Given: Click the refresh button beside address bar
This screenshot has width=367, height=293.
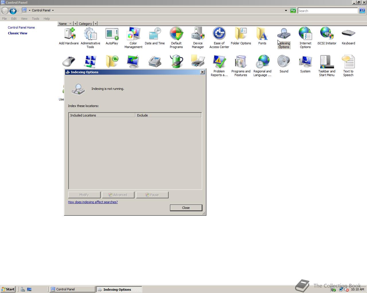Looking at the screenshot, I should [x=293, y=11].
